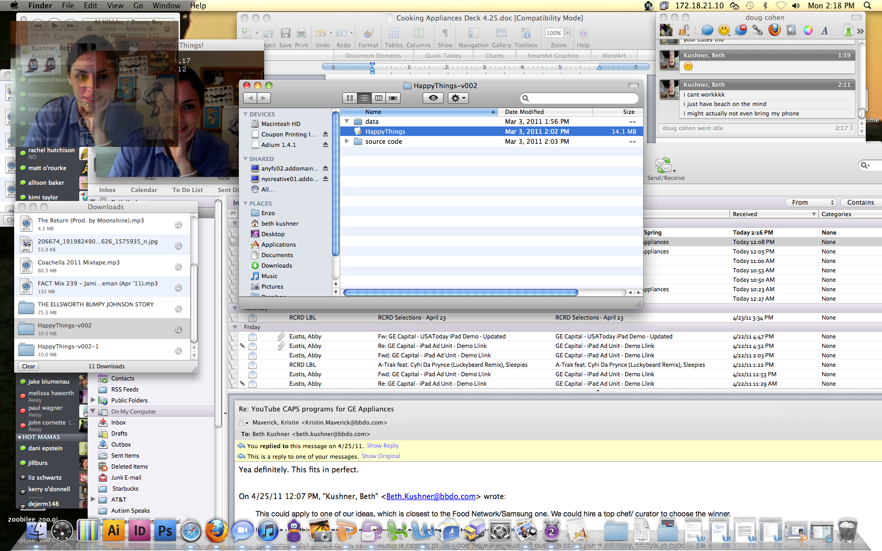The width and height of the screenshot is (882, 551).
Task: Go back in HappyThings-v002 Finder window
Action: [x=250, y=98]
